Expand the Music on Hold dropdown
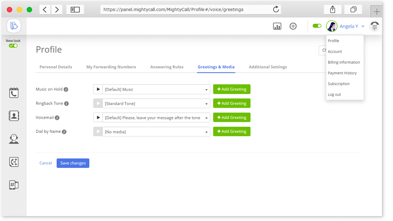Screen dimensions: 393x221 206,90
